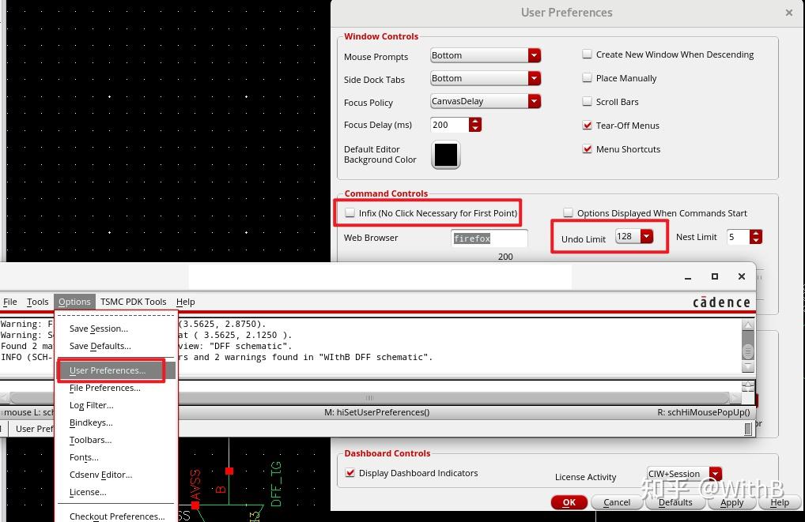
Task: Click the Cadence logo in the CIW window
Action: [x=722, y=302]
